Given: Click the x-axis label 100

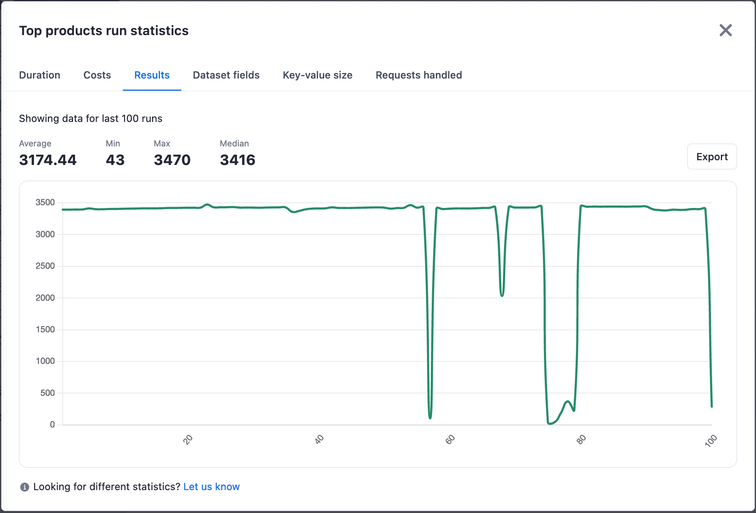Looking at the screenshot, I should pyautogui.click(x=711, y=440).
